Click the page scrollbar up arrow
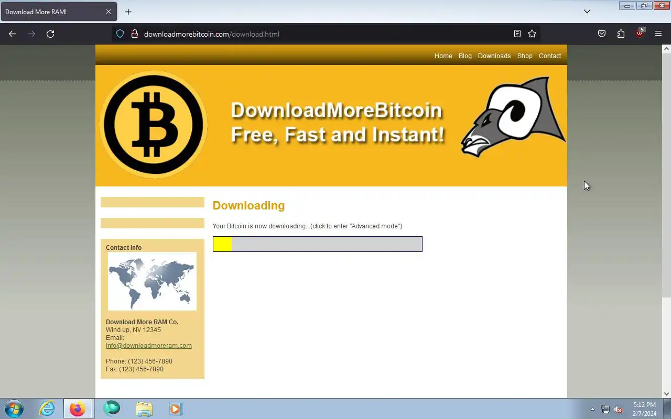 coord(666,49)
